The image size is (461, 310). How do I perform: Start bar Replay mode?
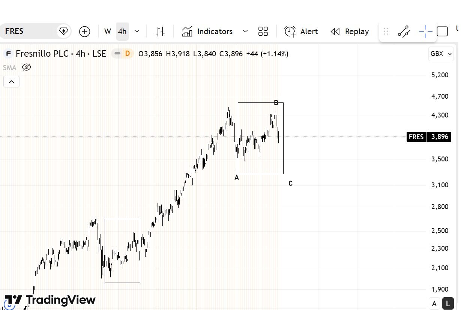(350, 32)
